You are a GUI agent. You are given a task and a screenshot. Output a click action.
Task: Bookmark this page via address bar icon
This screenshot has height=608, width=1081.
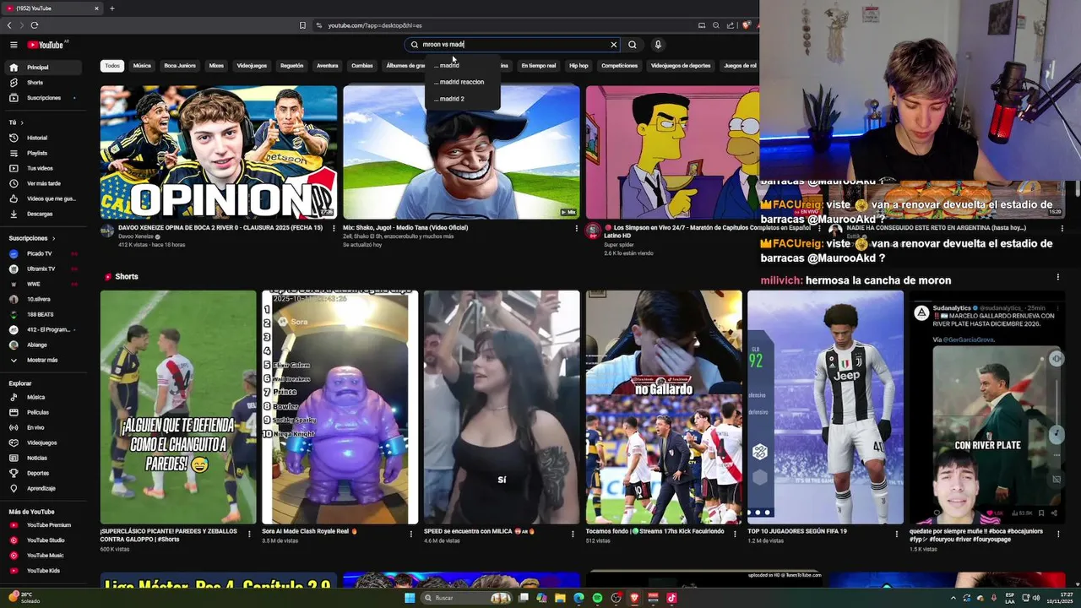[x=302, y=25]
